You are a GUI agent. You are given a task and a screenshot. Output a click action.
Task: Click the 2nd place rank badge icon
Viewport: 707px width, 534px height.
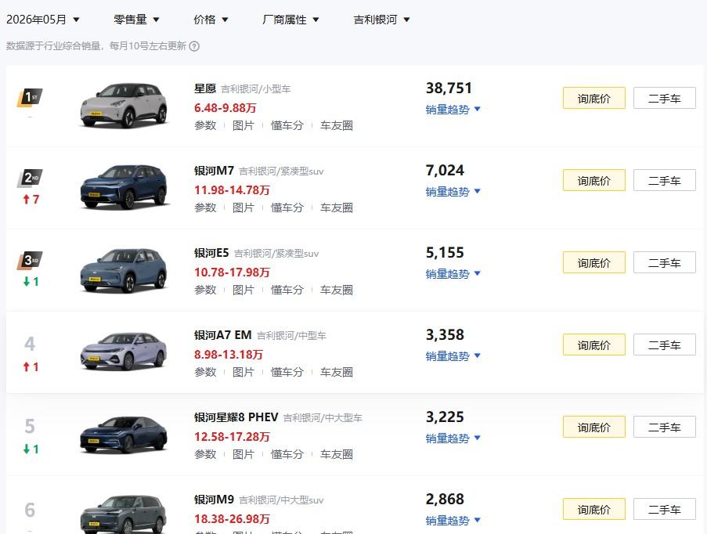30,179
